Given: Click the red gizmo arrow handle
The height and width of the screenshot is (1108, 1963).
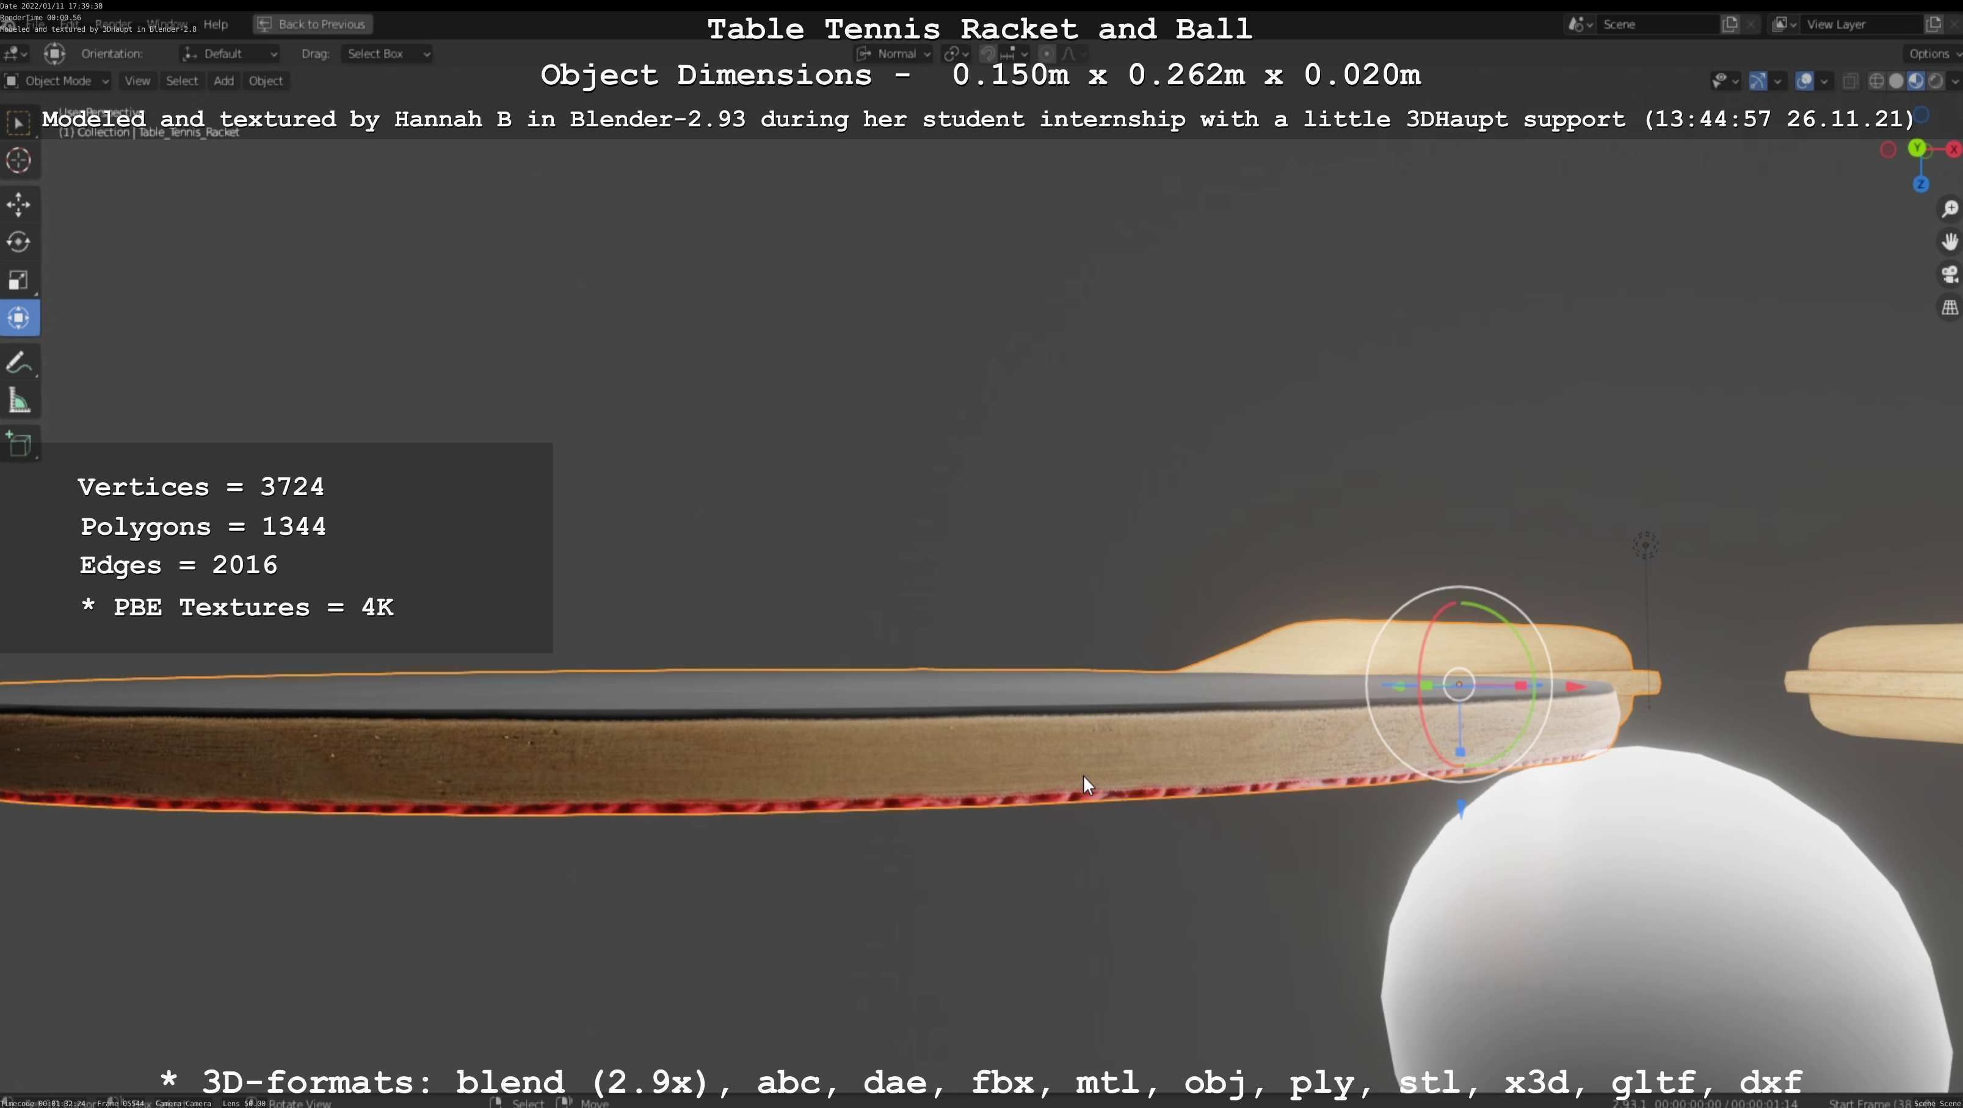Looking at the screenshot, I should point(1575,687).
